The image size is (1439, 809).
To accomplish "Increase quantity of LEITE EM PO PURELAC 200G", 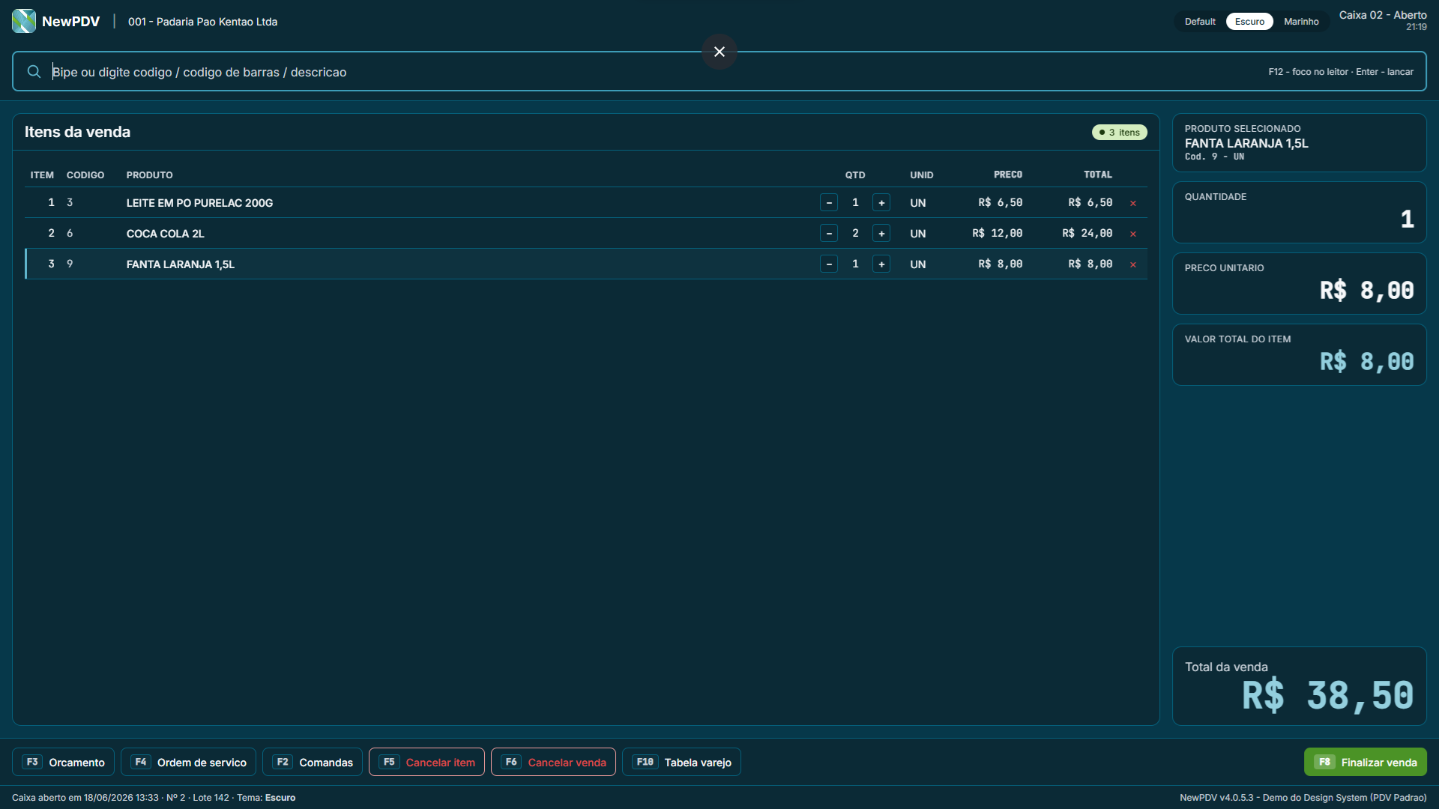I will pos(881,203).
